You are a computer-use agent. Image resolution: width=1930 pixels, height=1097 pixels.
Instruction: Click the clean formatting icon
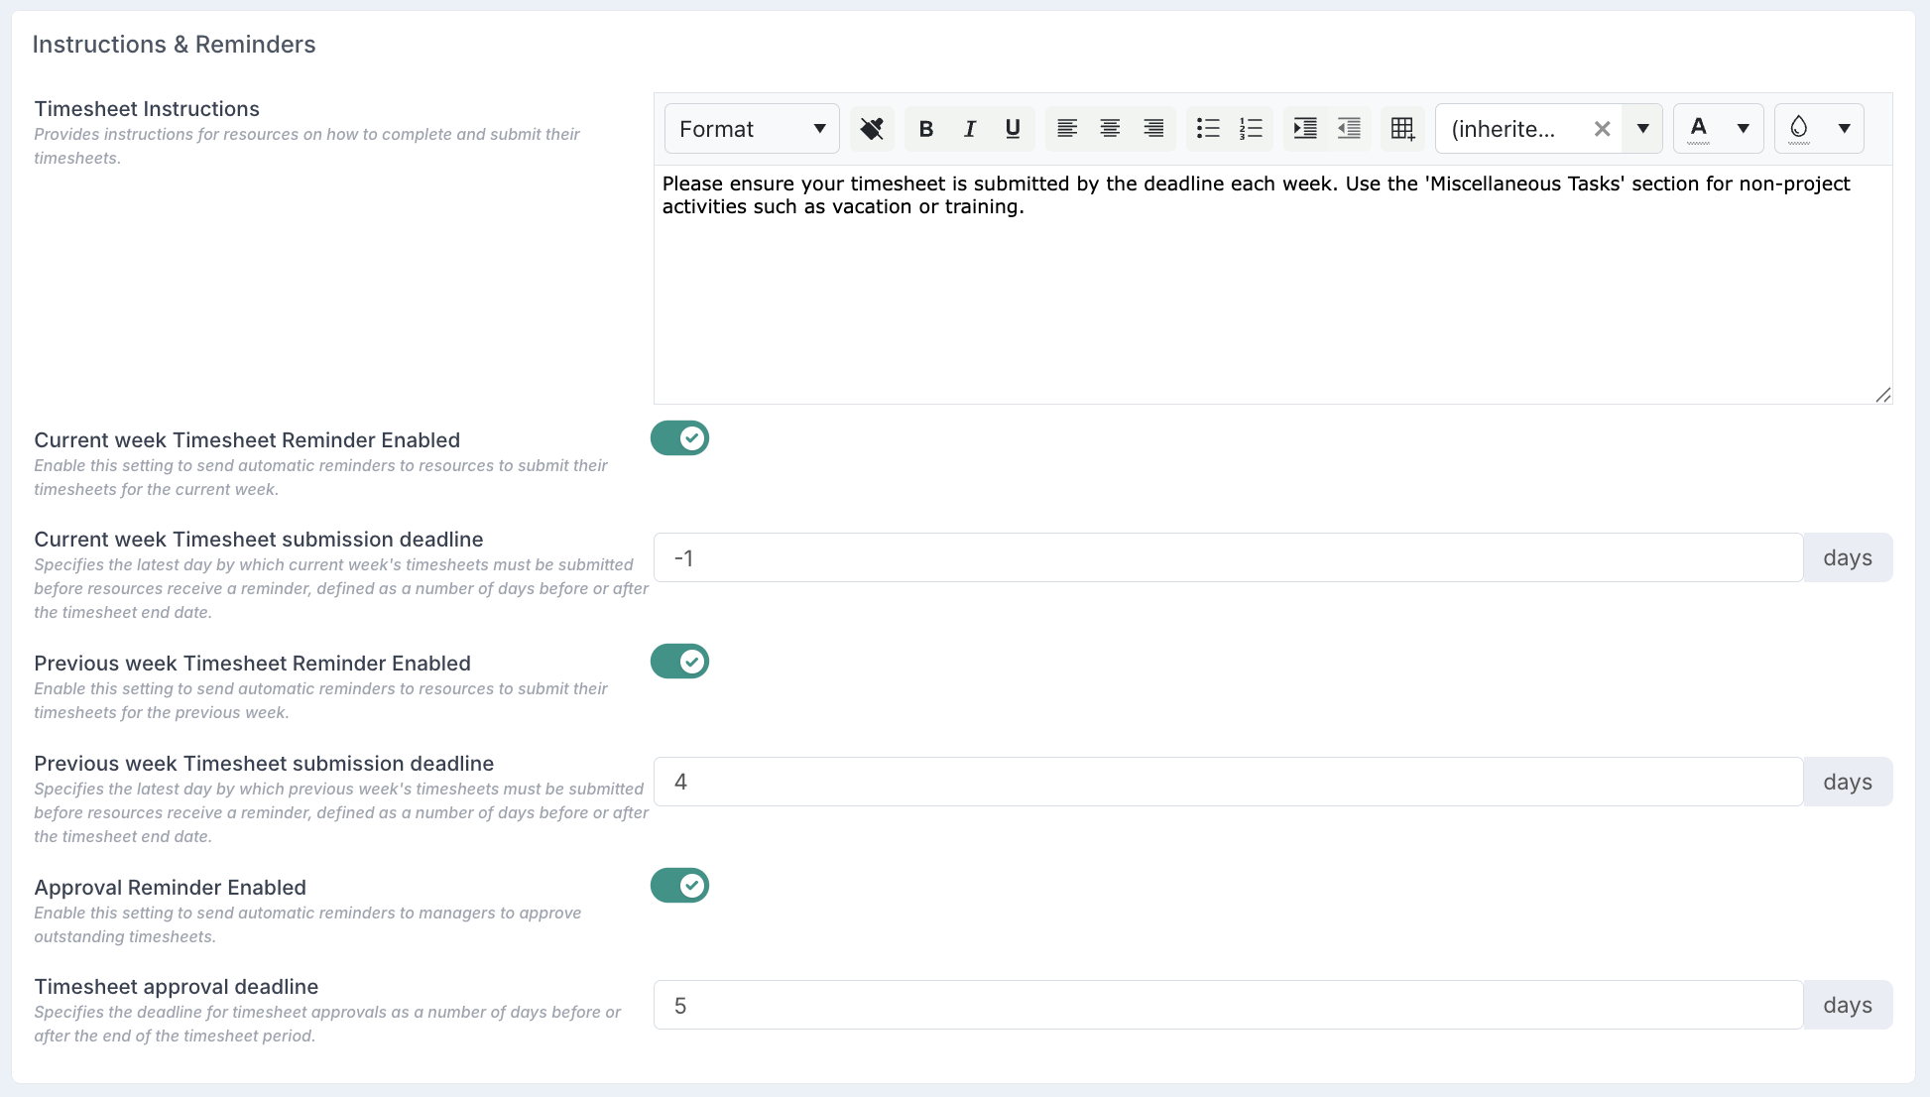point(872,129)
